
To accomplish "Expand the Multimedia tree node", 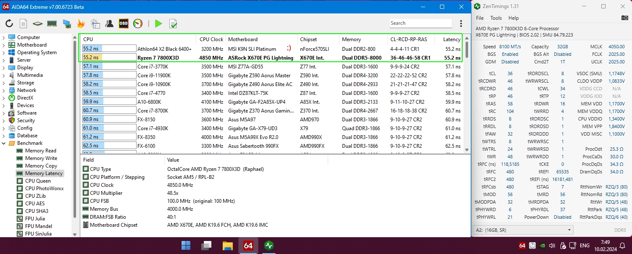I will click(4, 75).
